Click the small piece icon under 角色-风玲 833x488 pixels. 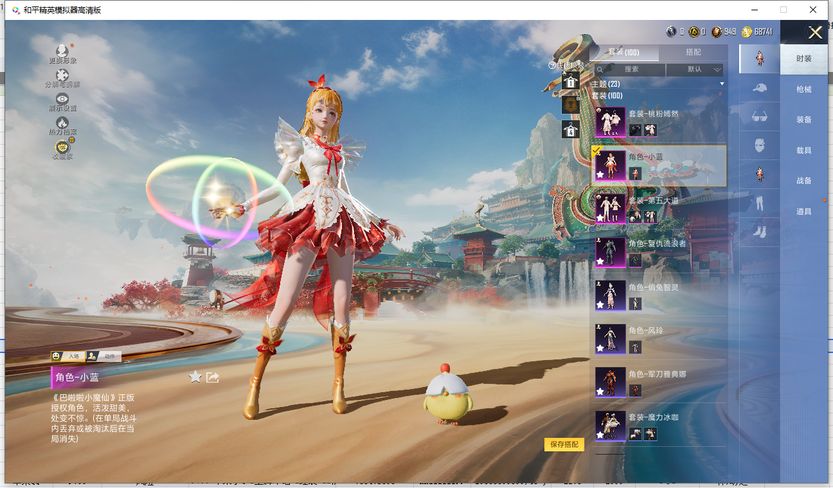tap(635, 347)
